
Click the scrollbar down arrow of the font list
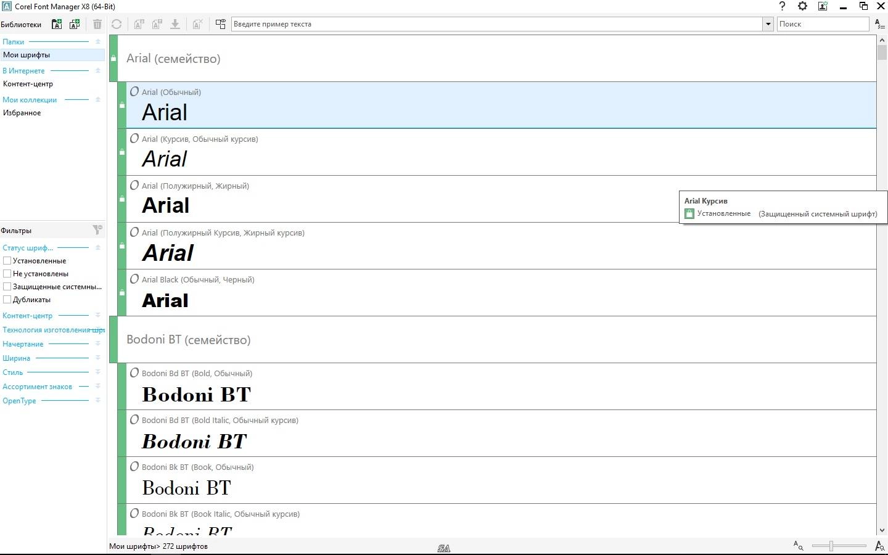(882, 530)
